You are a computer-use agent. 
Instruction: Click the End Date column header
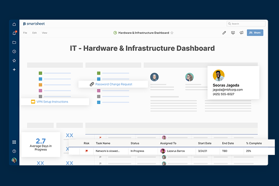pos(228,143)
